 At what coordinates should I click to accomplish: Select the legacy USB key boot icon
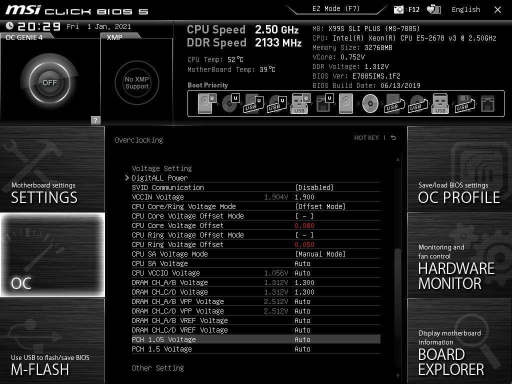click(440, 103)
